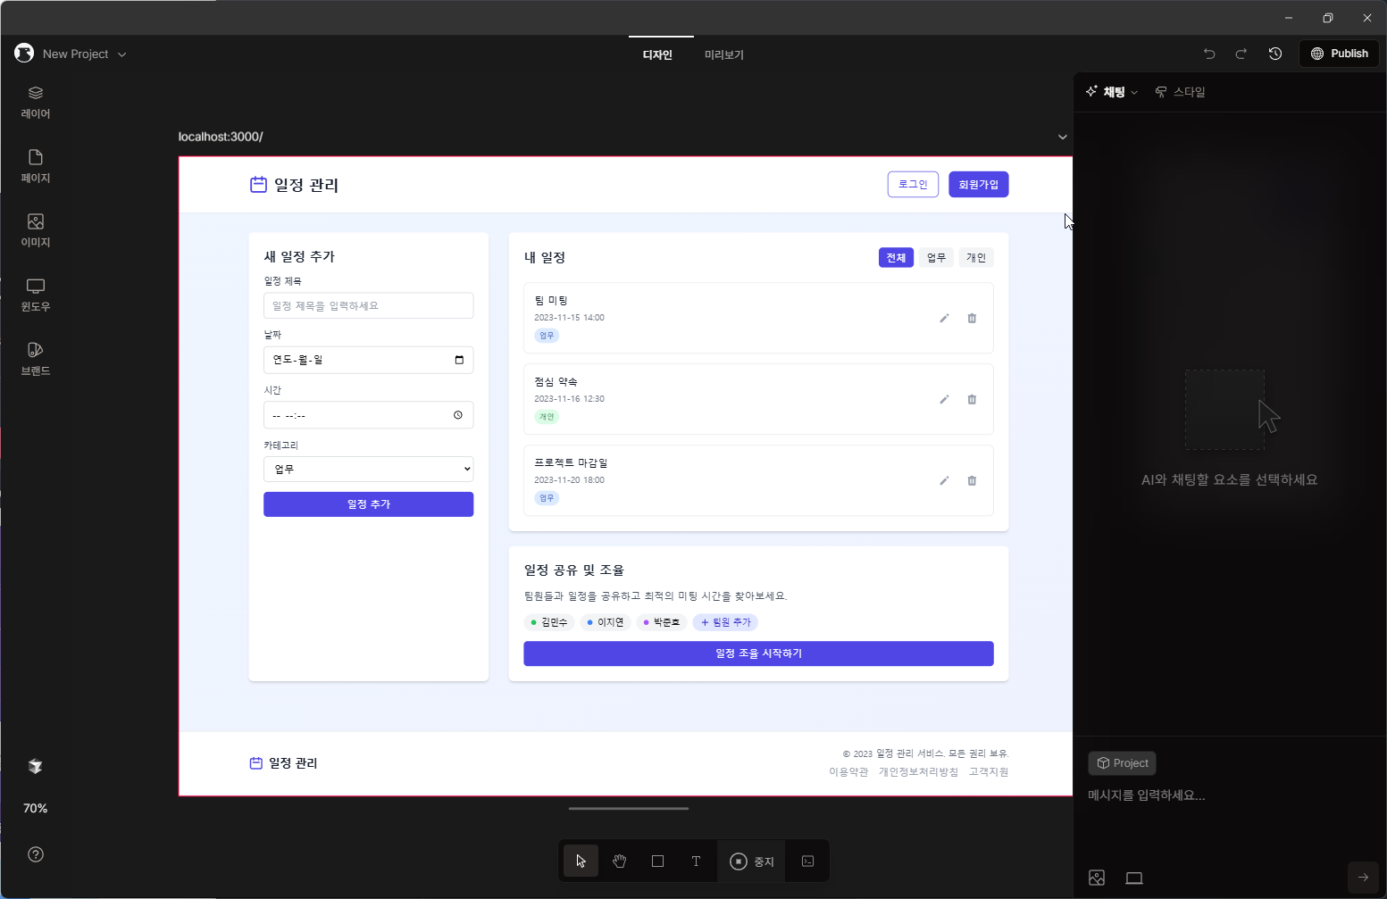Open the 카테고리 업무 select box
The image size is (1387, 899).
[x=368, y=469]
